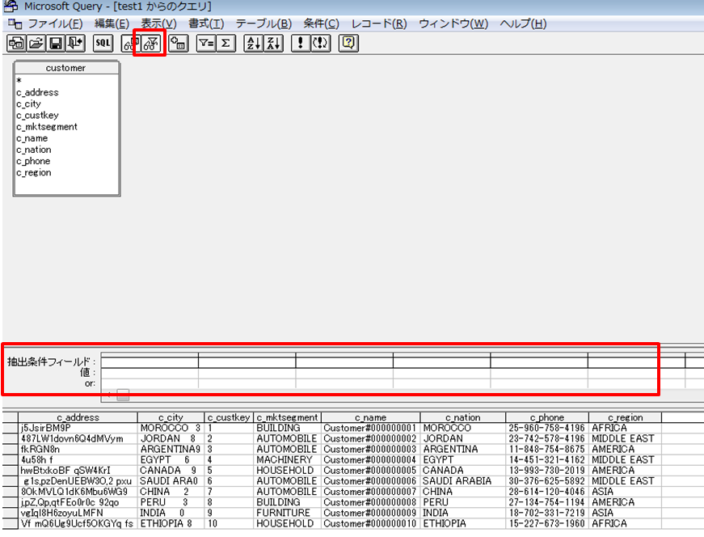This screenshot has width=704, height=537.
Task: Open the ウィンドウ(W) menu
Action: coord(453,23)
